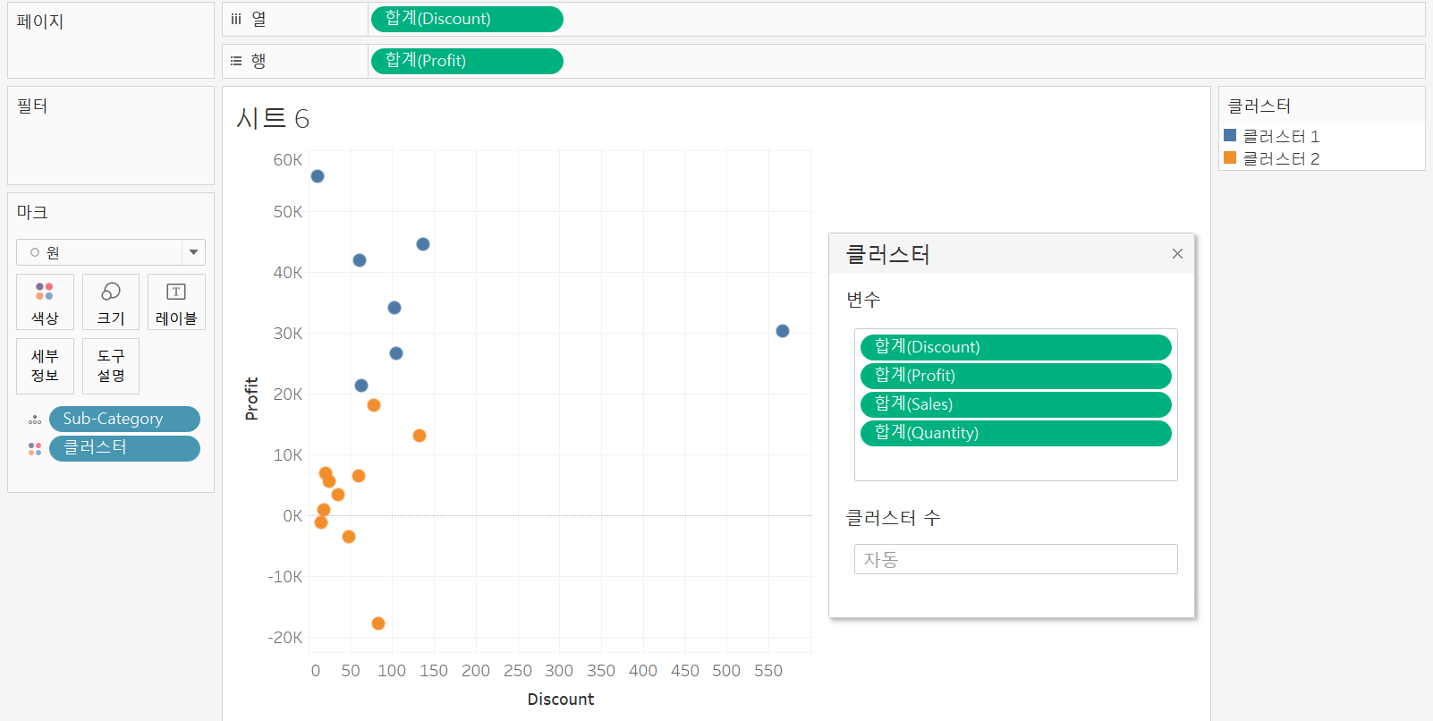Click the sheet title 시트 6
Screen dimensions: 1433x721
273,118
